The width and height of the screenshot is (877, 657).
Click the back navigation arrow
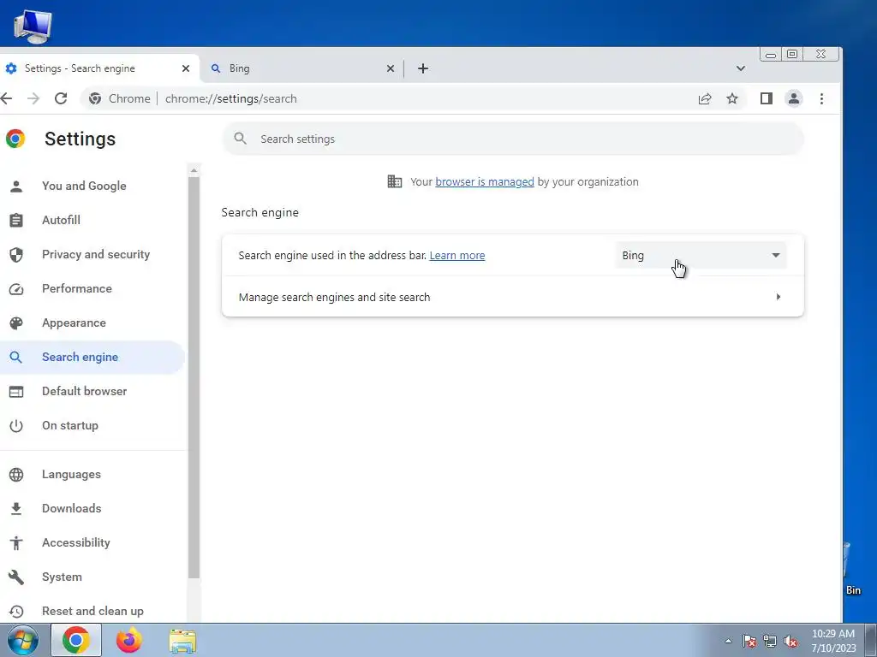pos(6,99)
